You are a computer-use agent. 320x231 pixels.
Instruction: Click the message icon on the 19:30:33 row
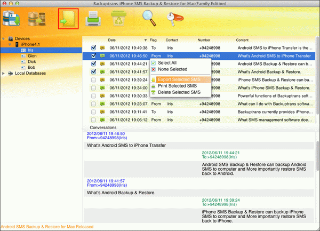point(102,95)
